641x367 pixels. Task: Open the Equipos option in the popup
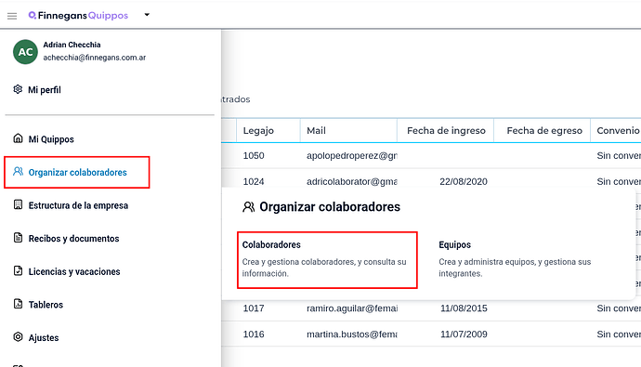pos(454,244)
